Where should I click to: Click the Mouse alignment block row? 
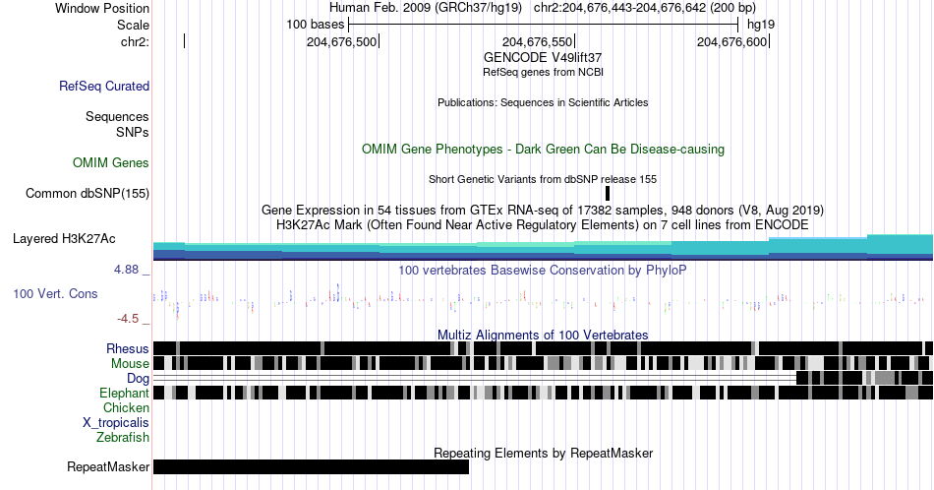pos(543,364)
